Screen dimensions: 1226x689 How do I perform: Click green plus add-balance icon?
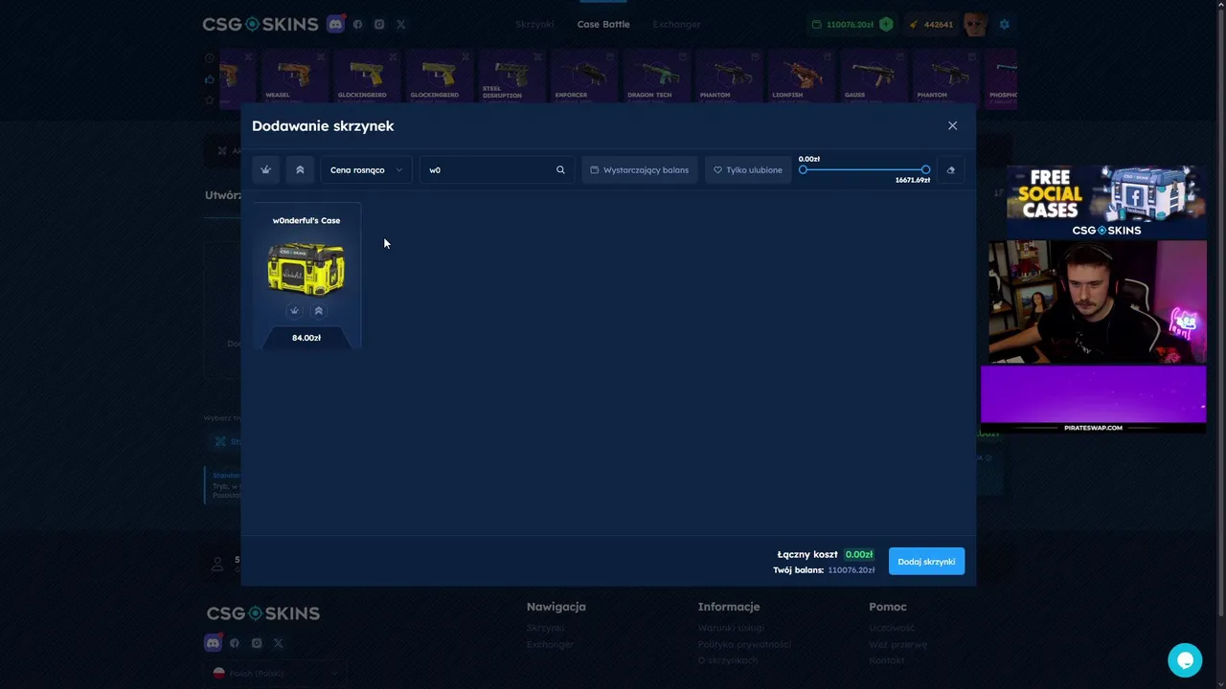point(886,24)
